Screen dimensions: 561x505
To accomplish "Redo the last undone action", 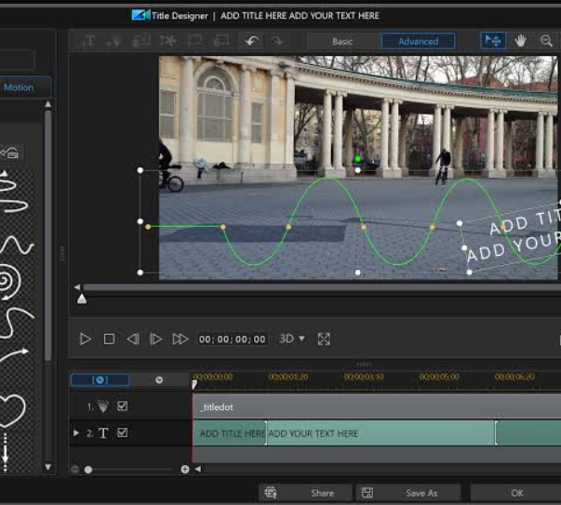I will pos(277,42).
